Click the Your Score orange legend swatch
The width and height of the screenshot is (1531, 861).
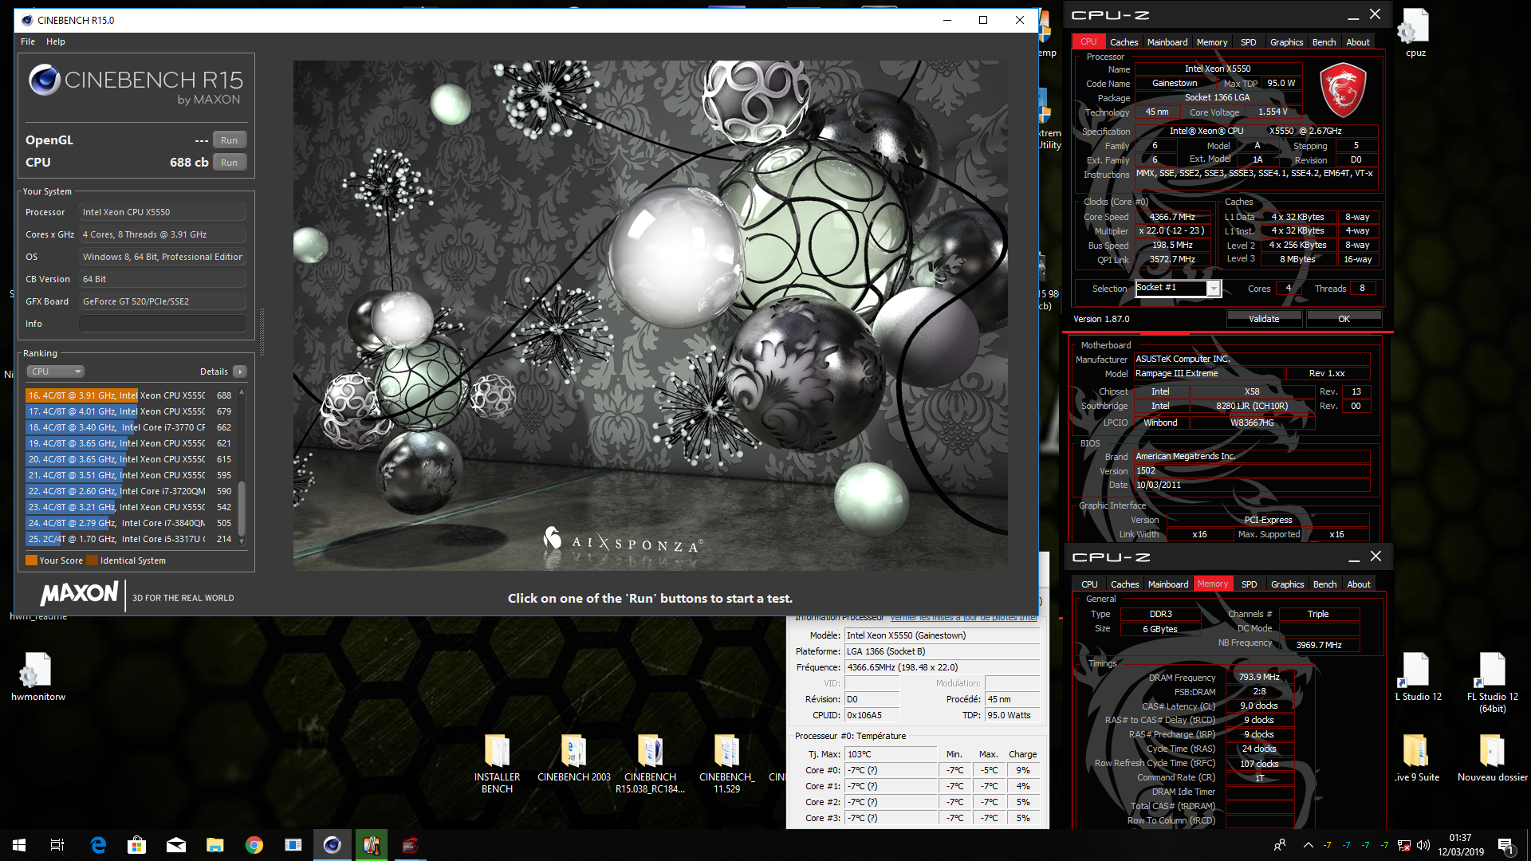[x=31, y=560]
